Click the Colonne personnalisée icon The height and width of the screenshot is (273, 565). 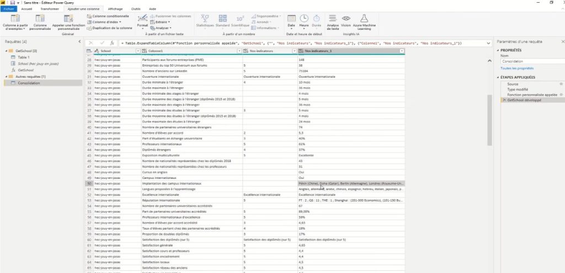(40, 18)
